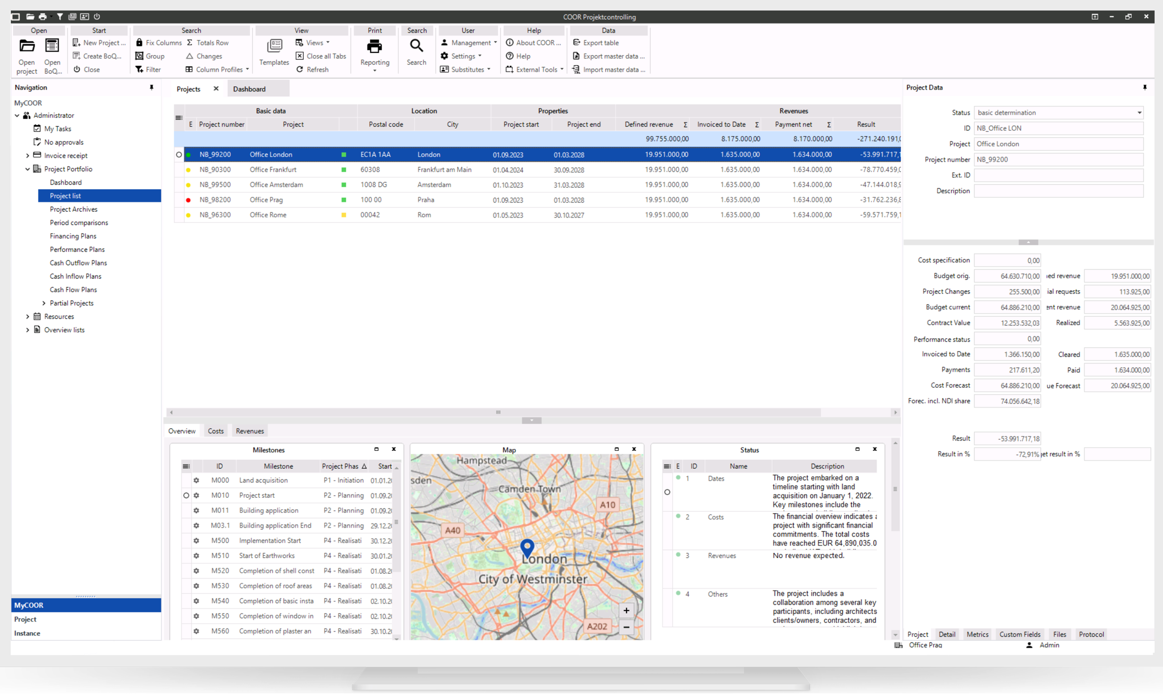Click Cash Flow Plans in navigation
Screen dimensions: 1163x694
[x=73, y=289]
